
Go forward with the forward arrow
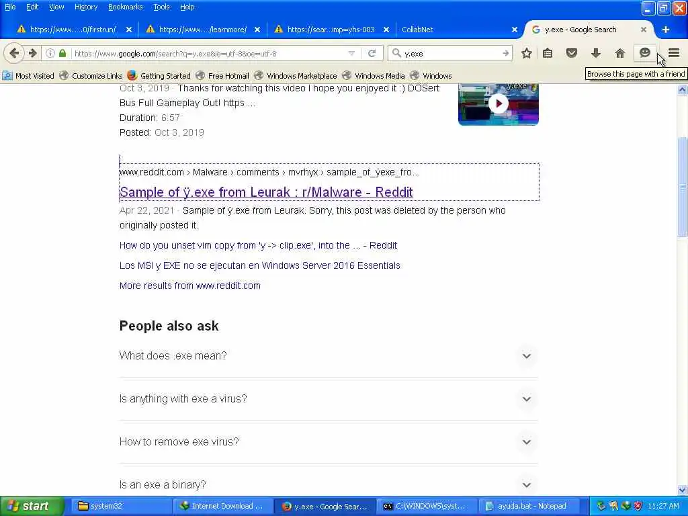pos(32,54)
